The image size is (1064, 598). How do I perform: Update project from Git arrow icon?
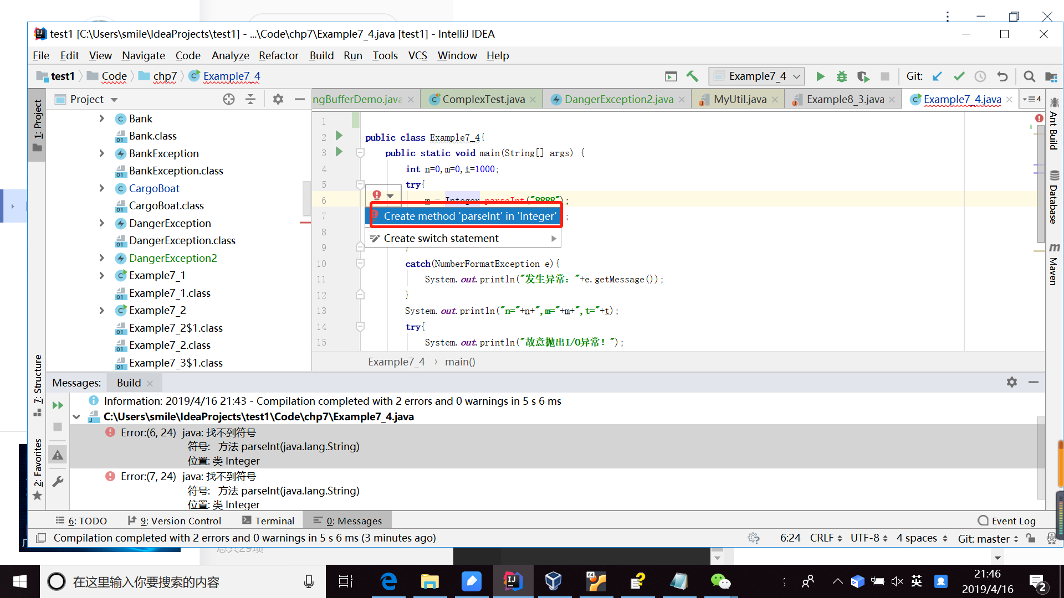[937, 76]
